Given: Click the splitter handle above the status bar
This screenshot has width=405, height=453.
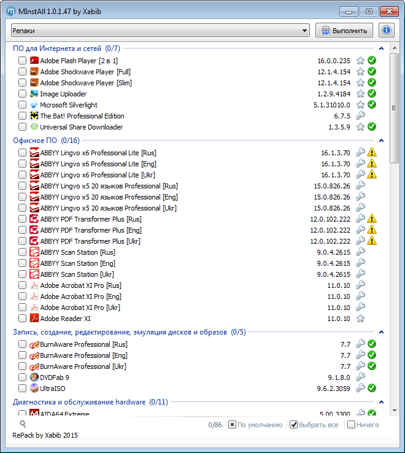Looking at the screenshot, I should pos(202,417).
